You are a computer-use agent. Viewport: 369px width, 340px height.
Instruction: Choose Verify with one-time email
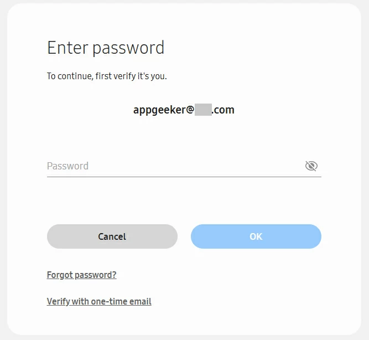pos(99,301)
